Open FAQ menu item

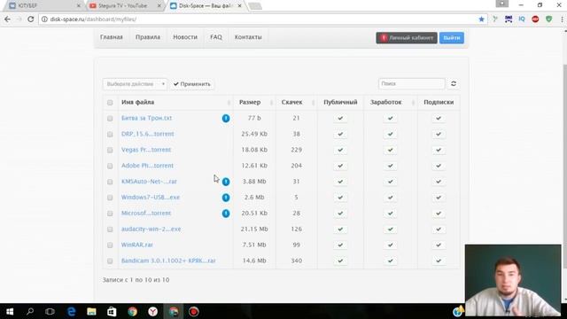(x=216, y=37)
